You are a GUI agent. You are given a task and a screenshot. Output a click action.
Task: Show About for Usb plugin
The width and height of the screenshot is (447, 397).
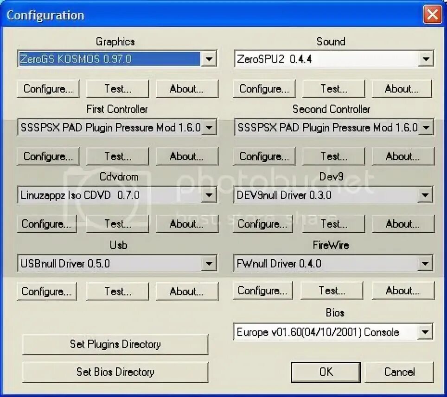187,291
